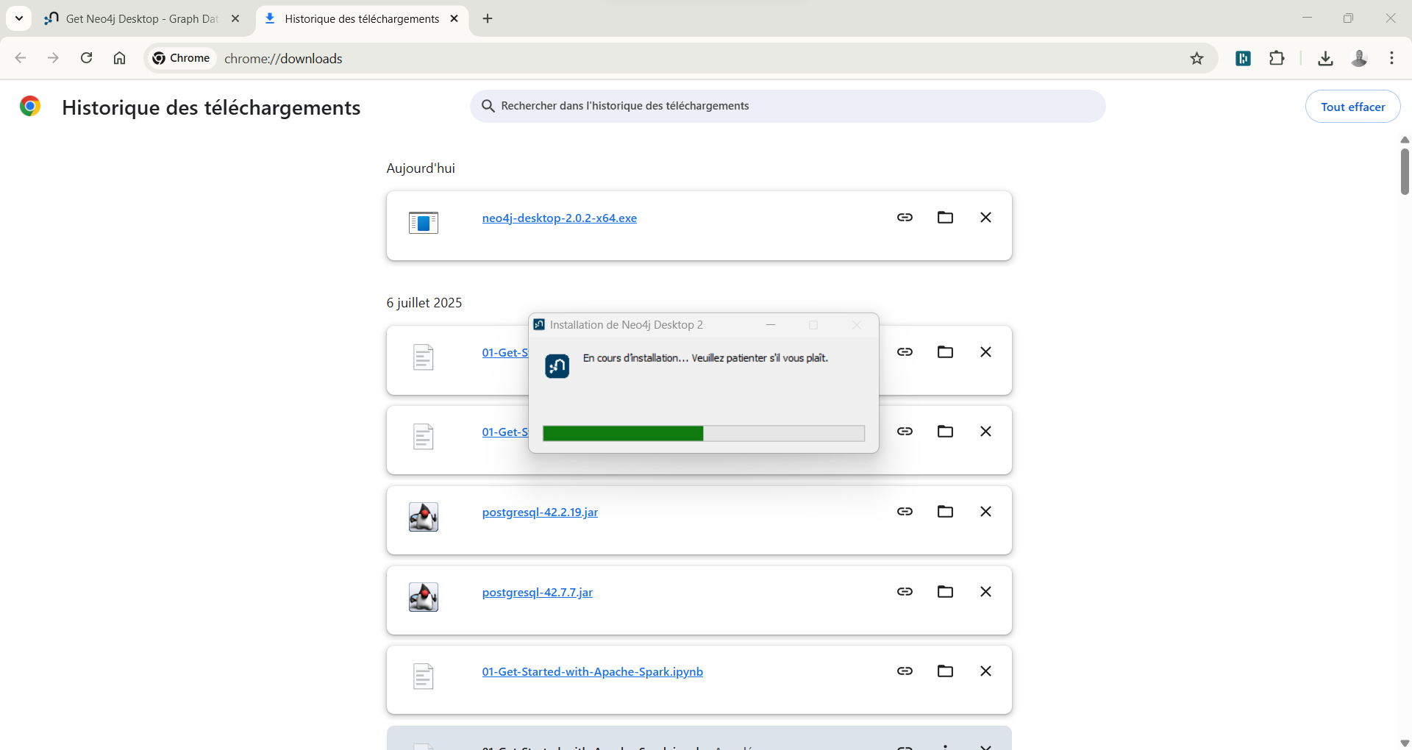1412x750 pixels.
Task: Click the 01-Get-Started-with-Apache-Spark.ipynb document icon
Action: coord(424,676)
